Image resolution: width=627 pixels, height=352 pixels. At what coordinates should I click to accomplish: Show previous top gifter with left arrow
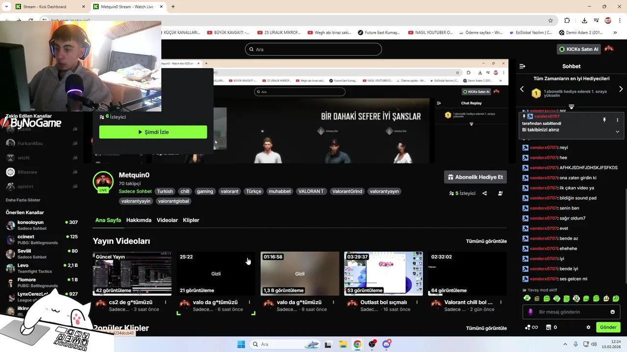pos(522,89)
